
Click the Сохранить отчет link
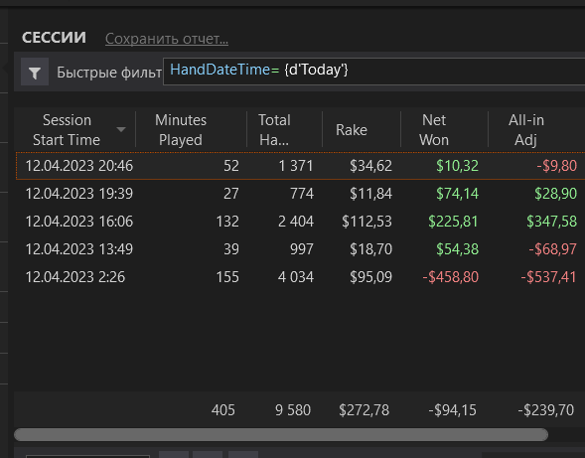(167, 39)
